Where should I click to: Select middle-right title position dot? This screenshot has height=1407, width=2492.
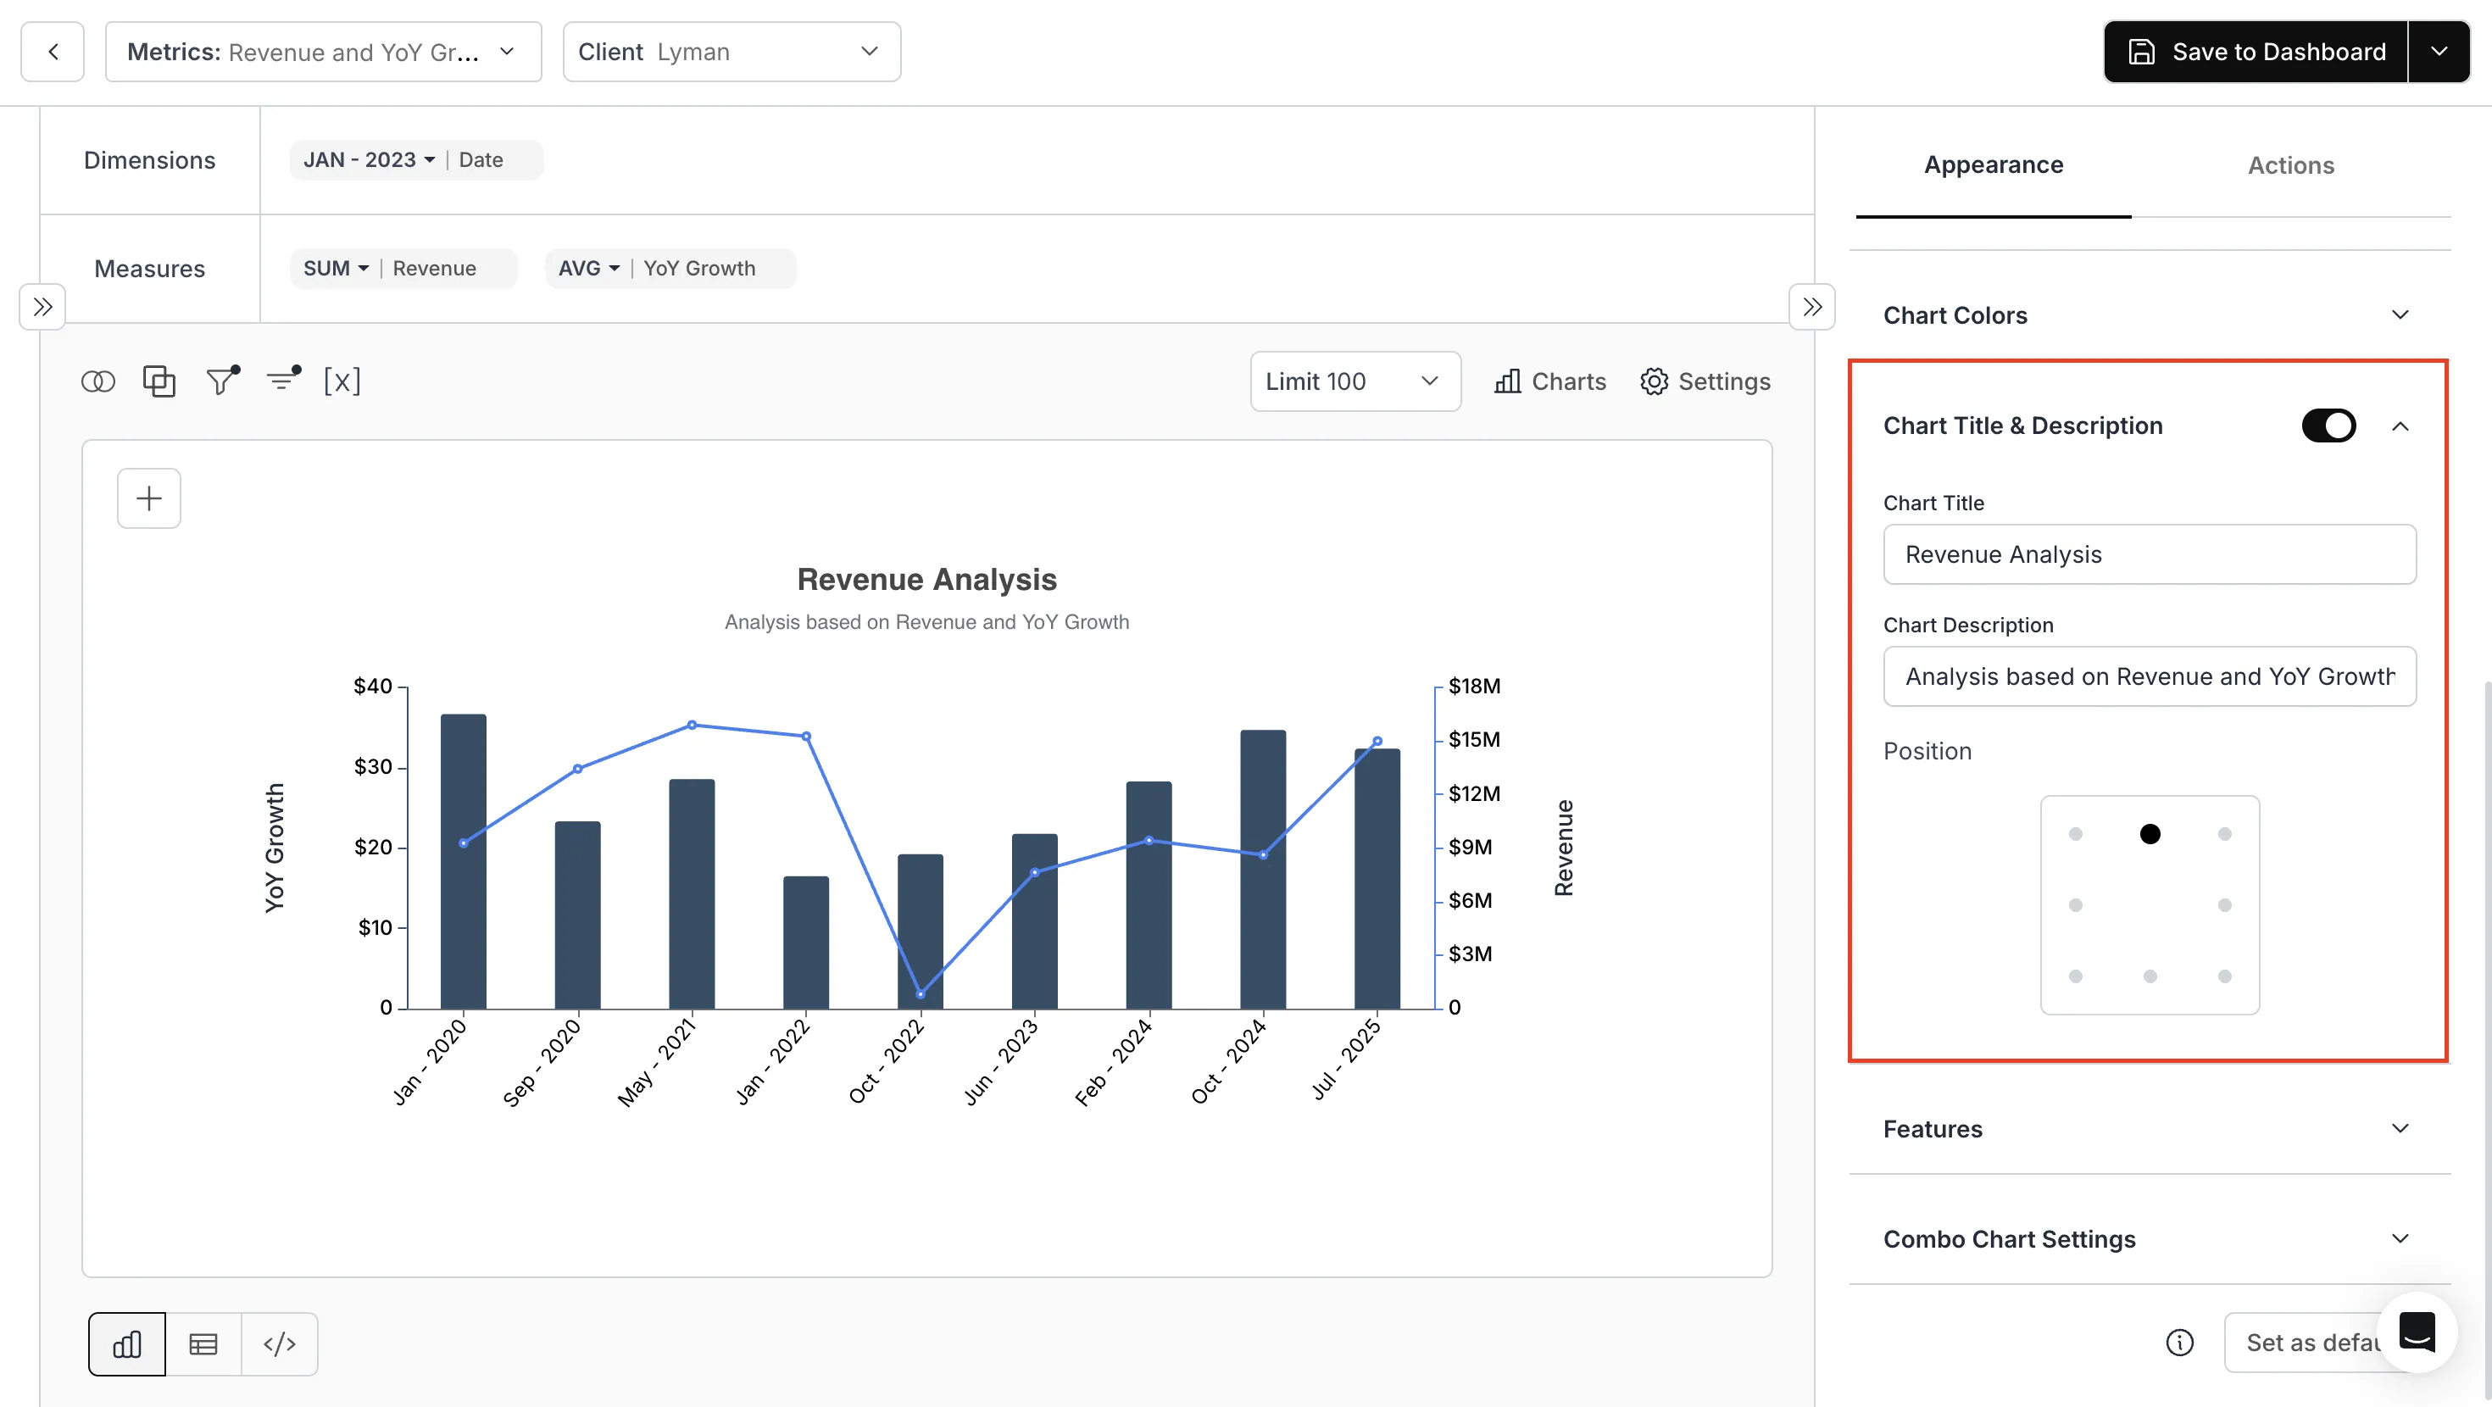coord(2224,904)
